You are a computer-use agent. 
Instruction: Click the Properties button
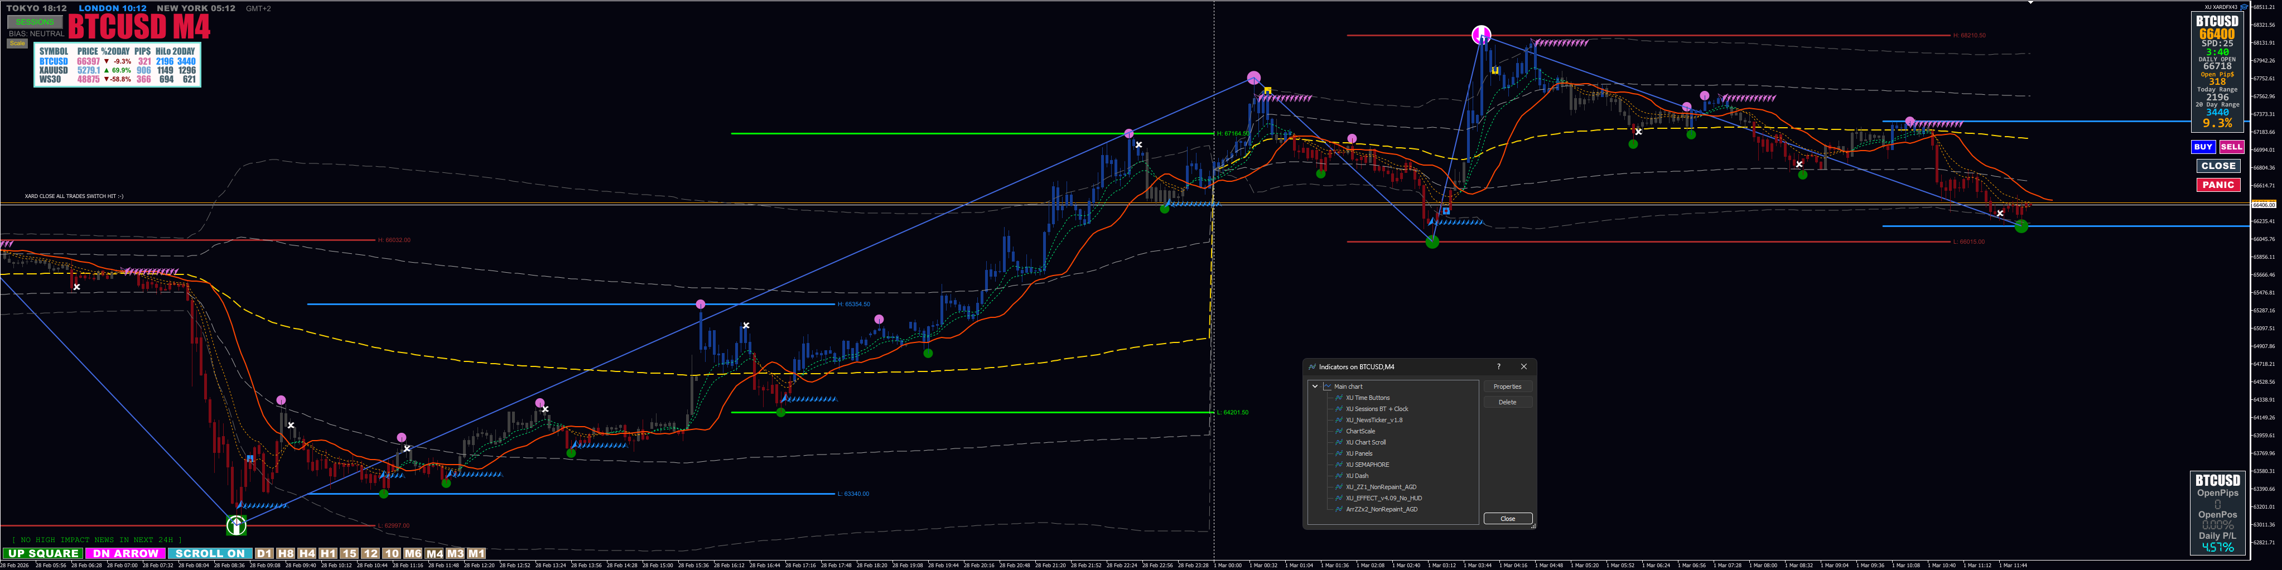point(1508,387)
